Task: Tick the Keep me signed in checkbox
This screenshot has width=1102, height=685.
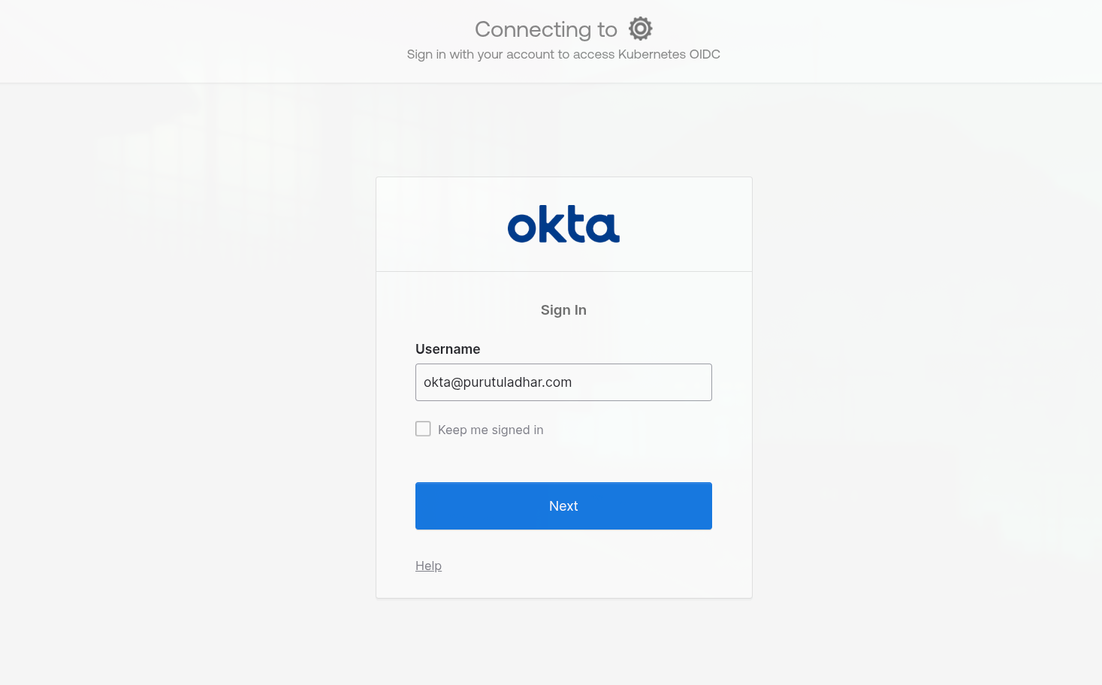Action: (423, 429)
